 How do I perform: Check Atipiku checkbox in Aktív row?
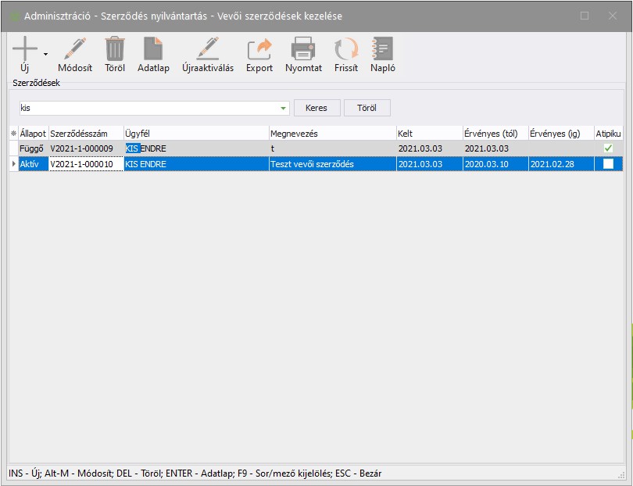(x=608, y=164)
